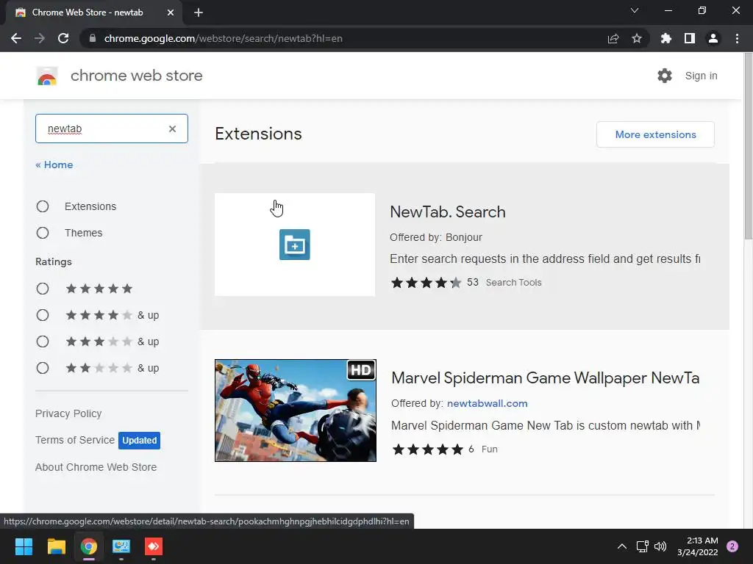Click Sign in
This screenshot has height=564, width=753.
point(701,76)
